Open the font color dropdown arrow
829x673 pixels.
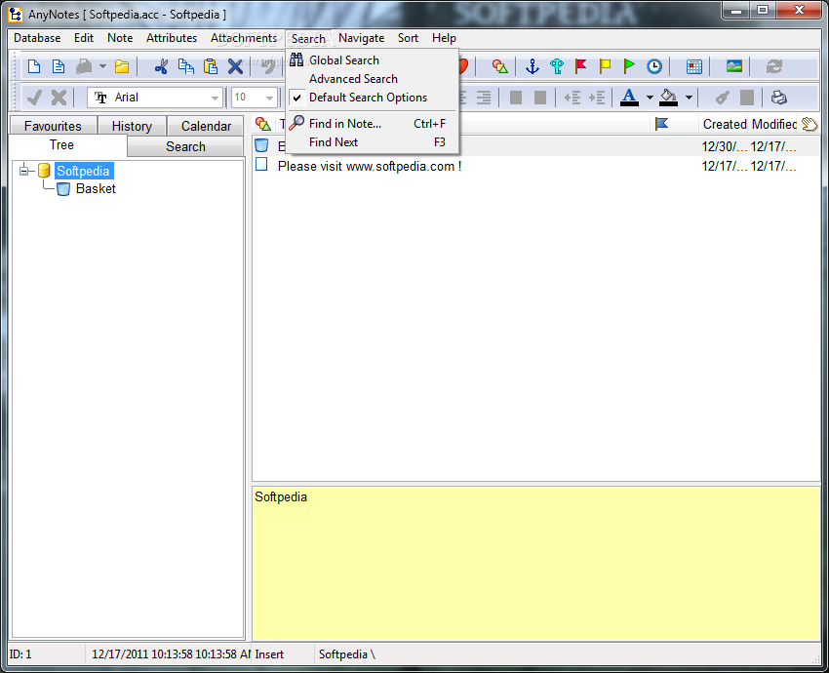[650, 98]
